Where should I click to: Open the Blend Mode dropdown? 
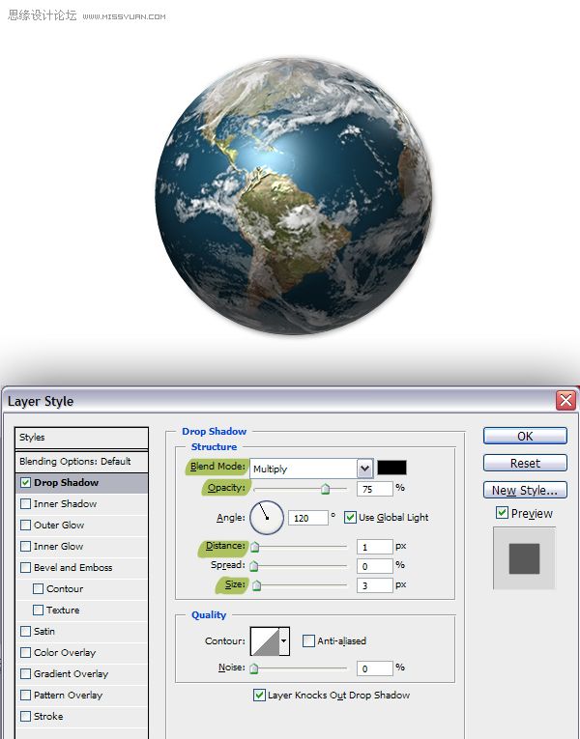[x=365, y=469]
